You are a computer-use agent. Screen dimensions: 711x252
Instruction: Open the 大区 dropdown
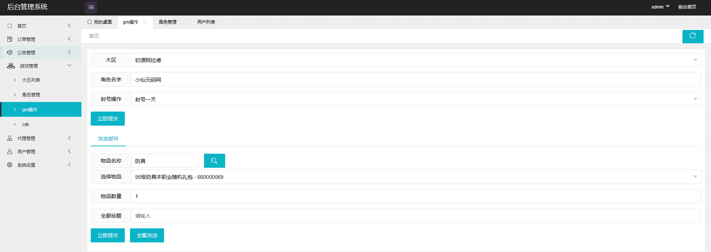[416, 60]
